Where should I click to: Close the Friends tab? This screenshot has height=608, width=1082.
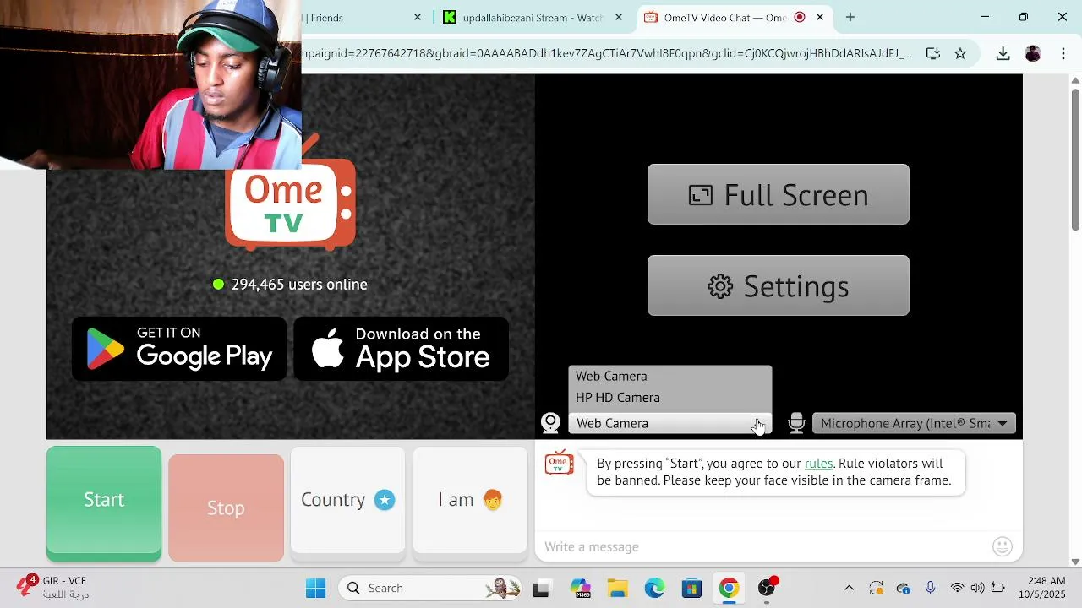click(x=418, y=17)
